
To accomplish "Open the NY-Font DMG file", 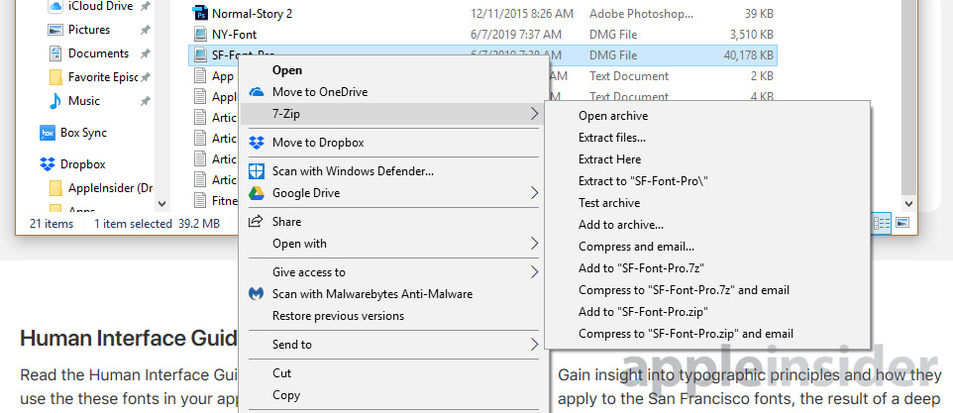I will click(234, 35).
